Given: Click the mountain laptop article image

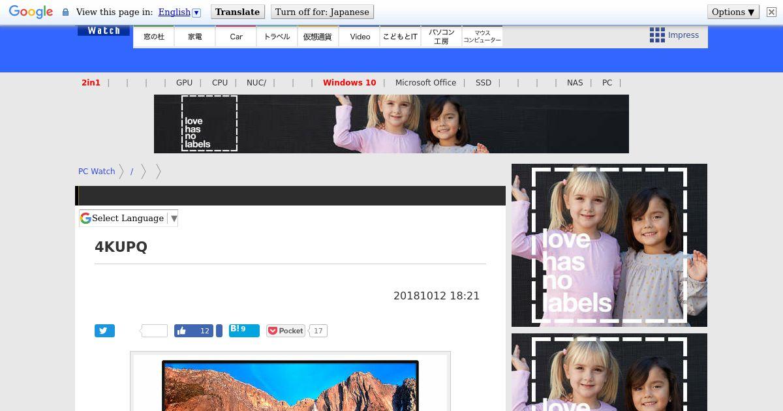Looking at the screenshot, I should [x=290, y=383].
